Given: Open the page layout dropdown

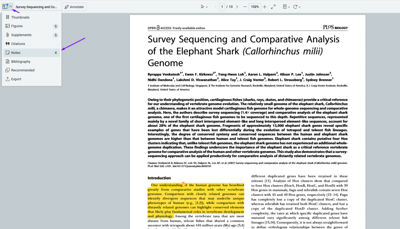Looking at the screenshot, I should point(286,7).
